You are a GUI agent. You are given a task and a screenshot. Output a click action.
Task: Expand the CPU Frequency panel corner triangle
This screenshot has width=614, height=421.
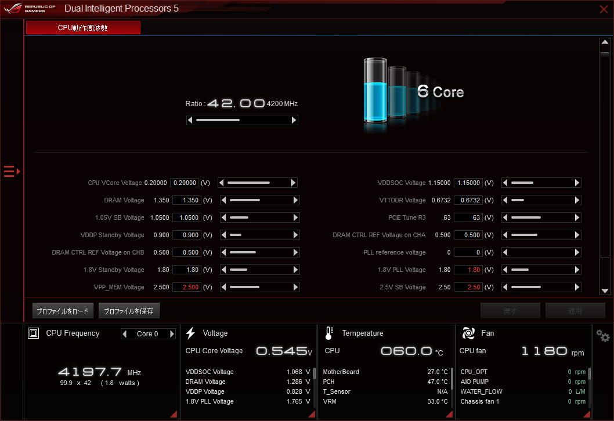(x=174, y=415)
